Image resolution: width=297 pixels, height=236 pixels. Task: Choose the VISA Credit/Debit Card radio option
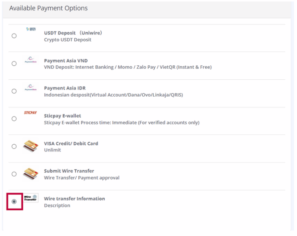pos(14,147)
